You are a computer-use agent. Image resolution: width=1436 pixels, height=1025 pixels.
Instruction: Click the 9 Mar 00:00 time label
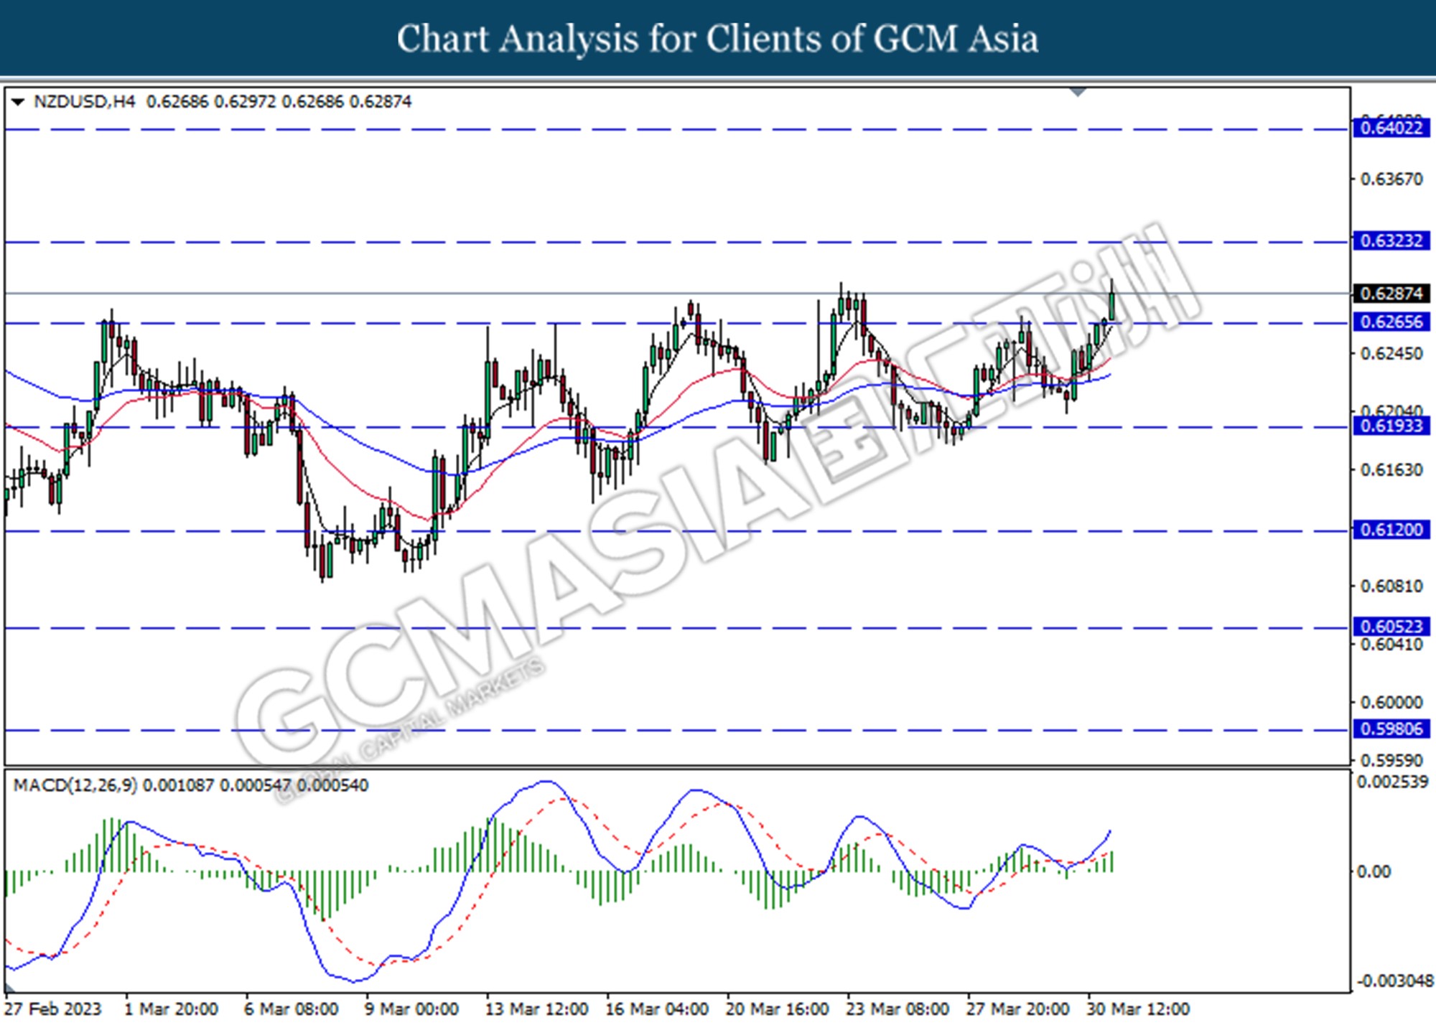point(411,1008)
